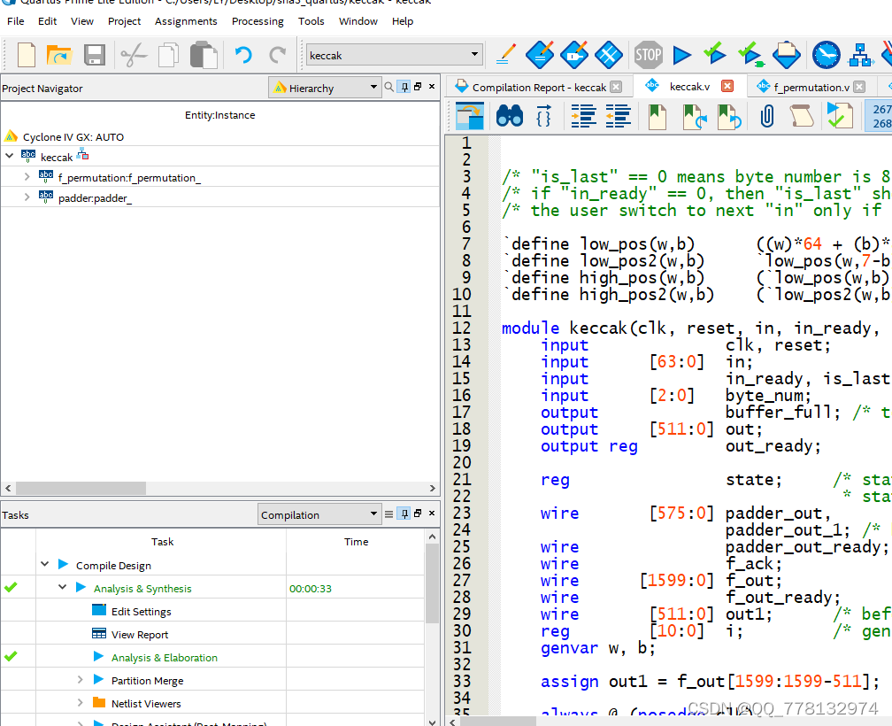892x726 pixels.
Task: Open the Assignments menu
Action: (x=186, y=21)
